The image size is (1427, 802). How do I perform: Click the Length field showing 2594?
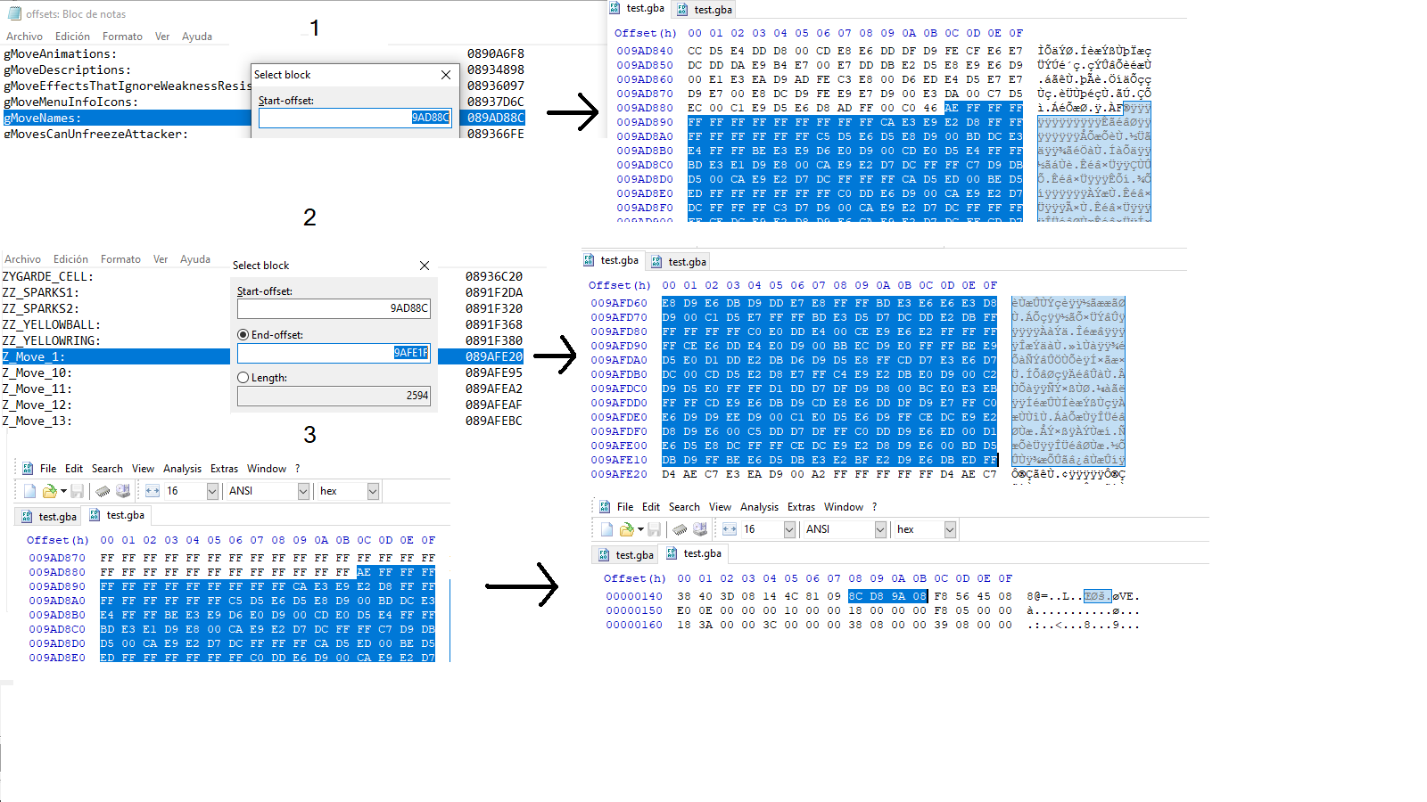(x=334, y=396)
